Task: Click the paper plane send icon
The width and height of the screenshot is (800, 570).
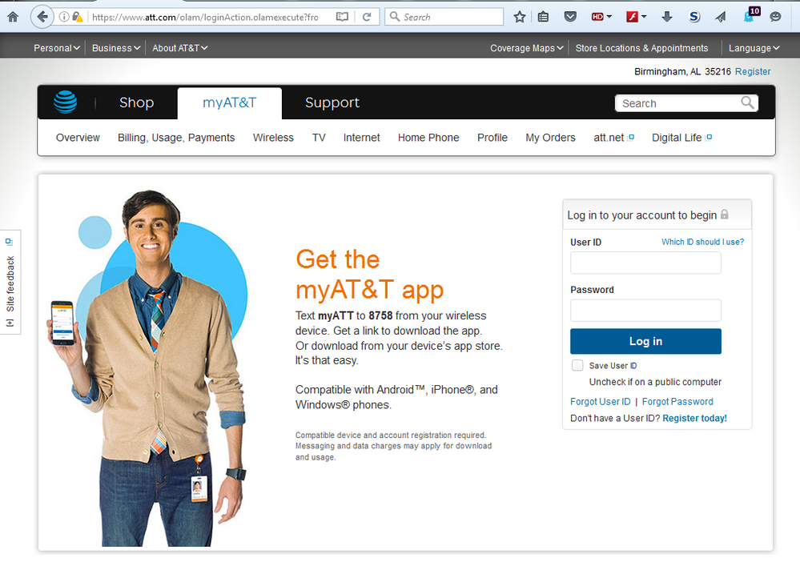Action: tap(720, 17)
